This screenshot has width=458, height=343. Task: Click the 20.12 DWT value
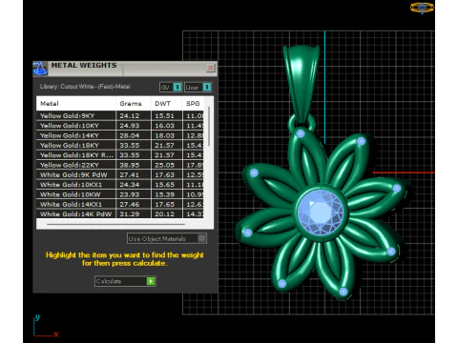point(164,214)
